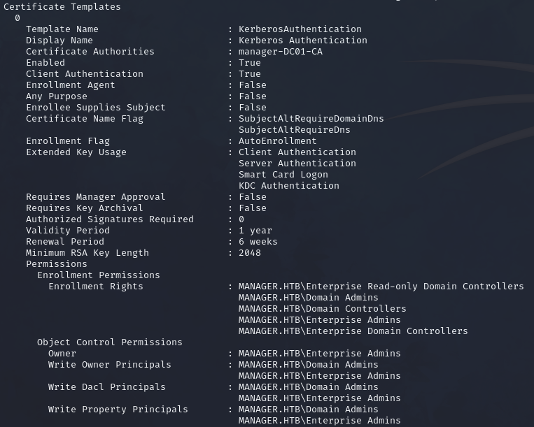Click the 'MANAGER.HTB\Domain Controllers' enrollment entry

[322, 309]
